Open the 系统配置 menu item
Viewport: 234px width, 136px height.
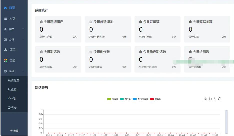coord(14,80)
